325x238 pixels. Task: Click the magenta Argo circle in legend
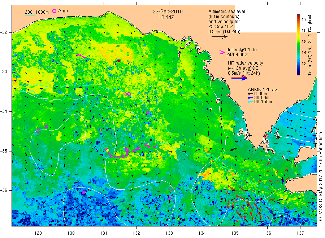coord(54,11)
